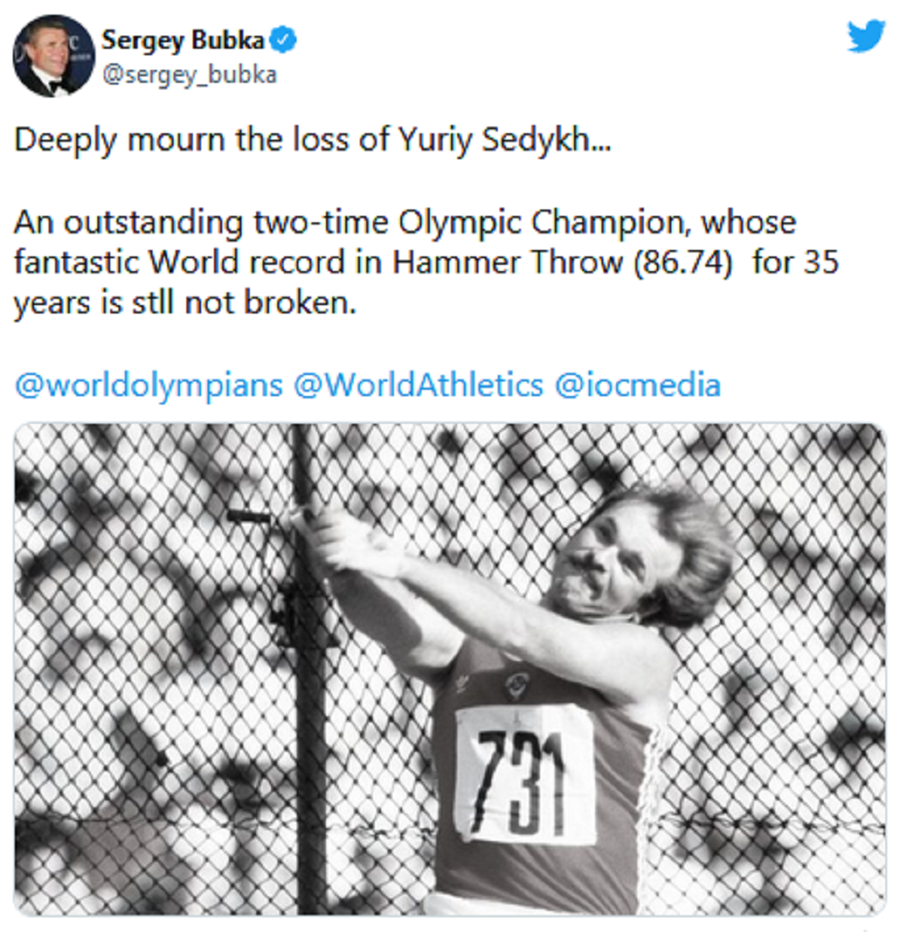This screenshot has height=932, width=900.
Task: Follow the @WorldAthletics mention link
Action: tap(418, 384)
